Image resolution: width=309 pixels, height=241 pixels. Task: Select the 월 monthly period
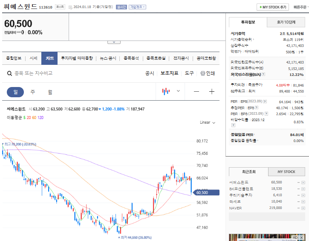coord(50,92)
